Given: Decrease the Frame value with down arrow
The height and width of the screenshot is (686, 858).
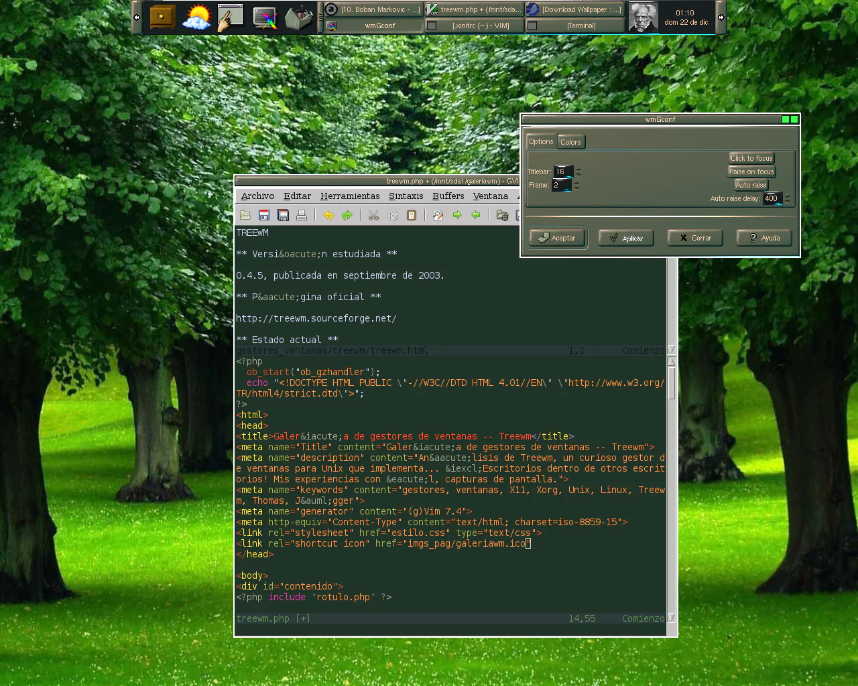Looking at the screenshot, I should tap(576, 188).
